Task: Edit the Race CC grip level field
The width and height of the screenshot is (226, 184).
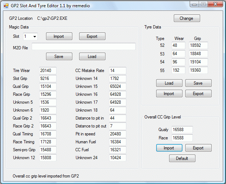Action: 182,138
